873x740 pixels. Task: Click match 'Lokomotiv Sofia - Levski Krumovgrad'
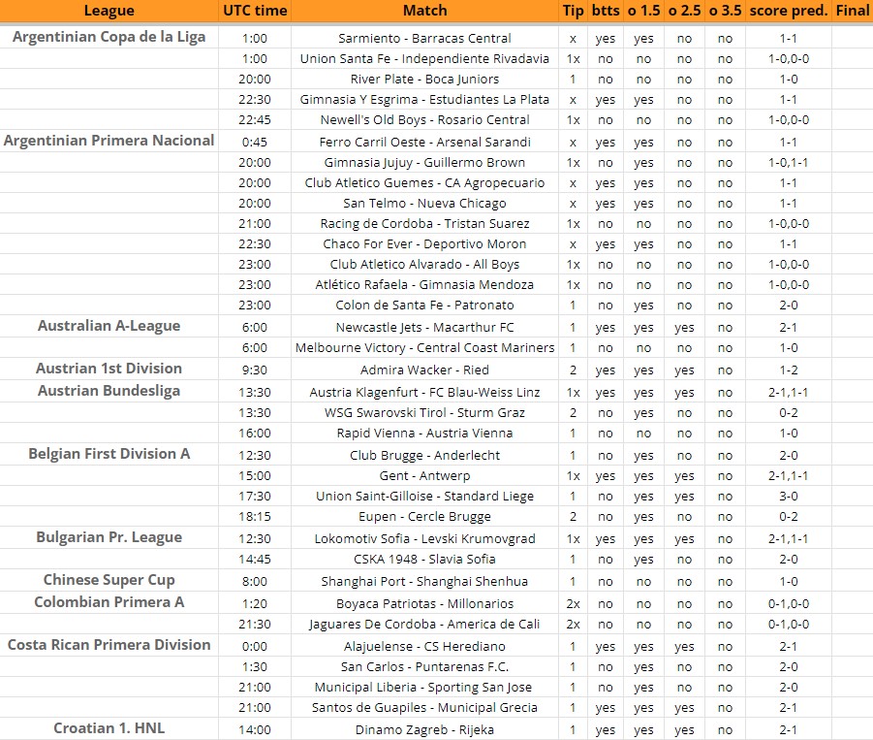tap(424, 539)
